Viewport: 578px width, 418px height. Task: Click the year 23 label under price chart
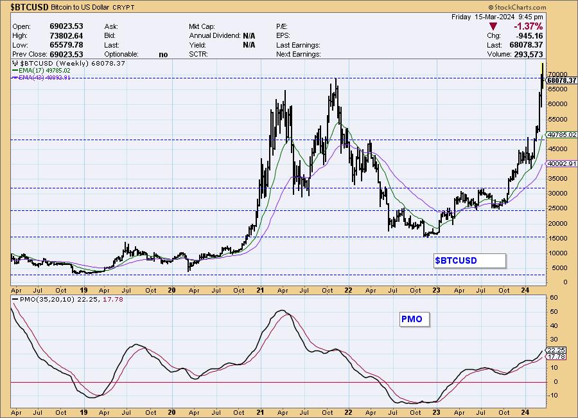[437, 290]
